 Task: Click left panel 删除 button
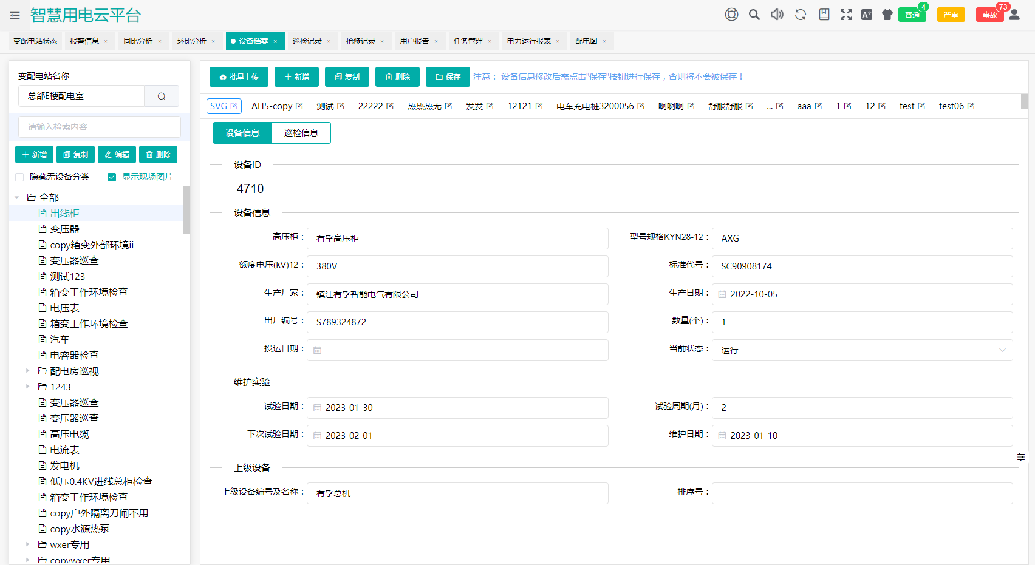[x=158, y=155]
